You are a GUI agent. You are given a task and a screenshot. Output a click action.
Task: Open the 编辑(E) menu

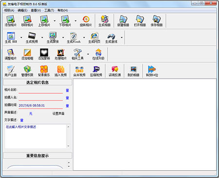point(22,10)
